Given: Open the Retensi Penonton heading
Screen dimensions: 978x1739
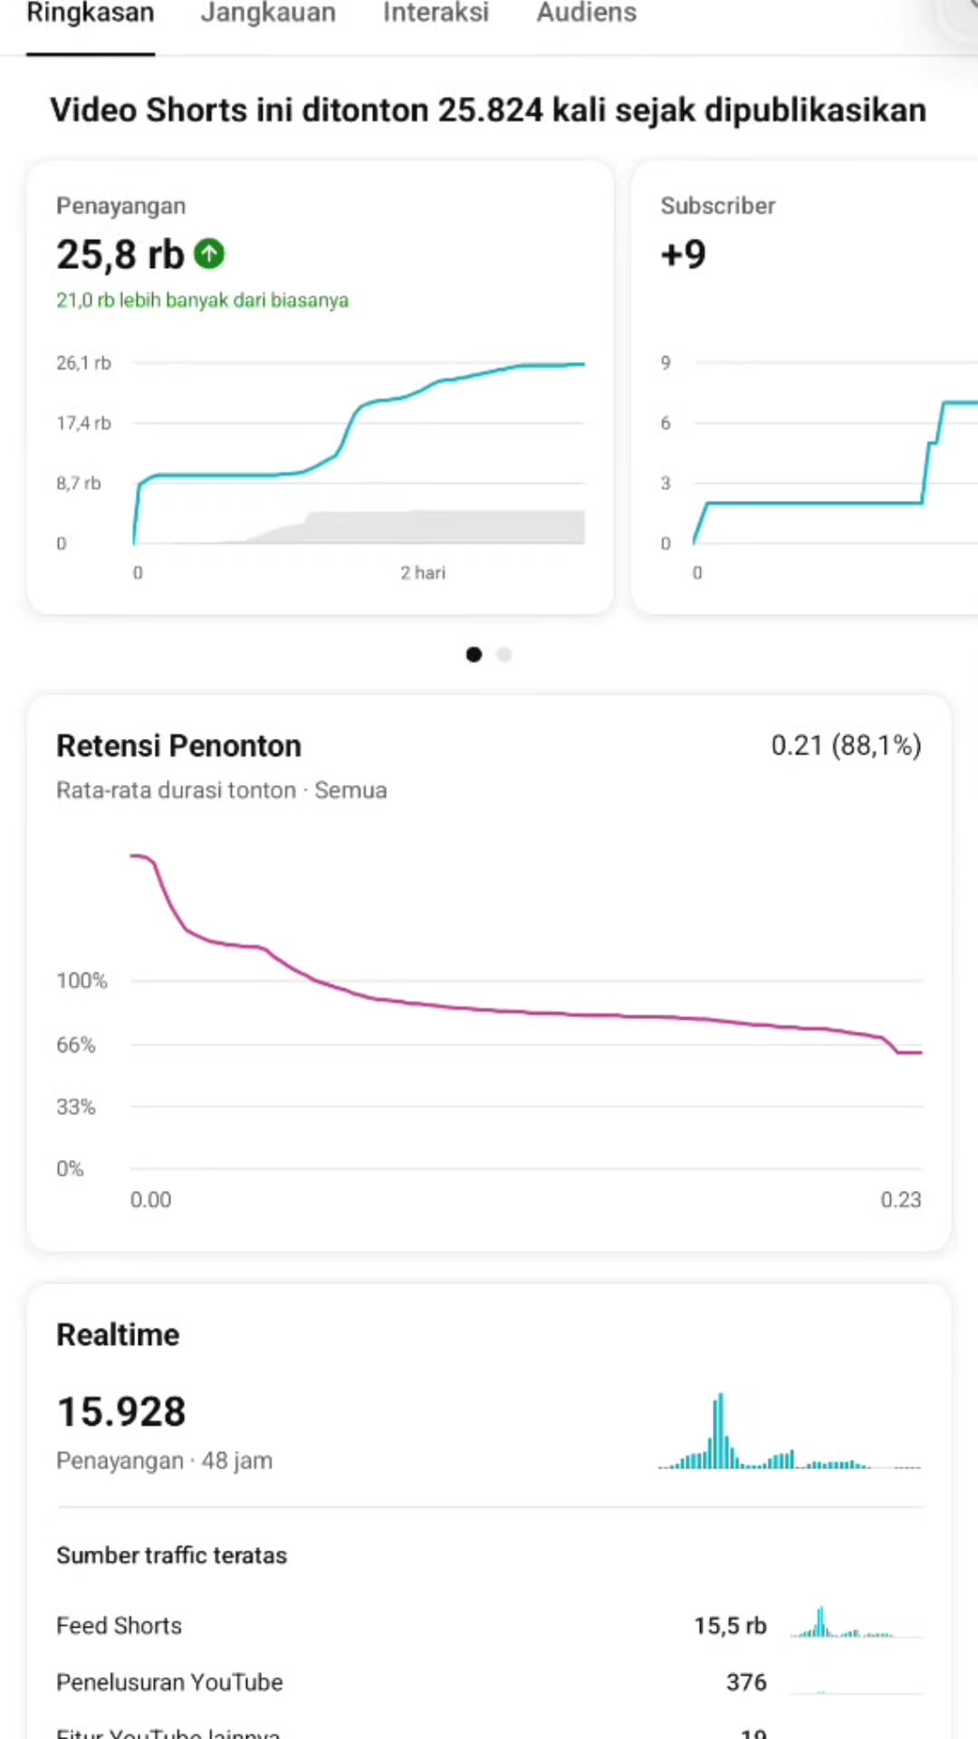Looking at the screenshot, I should pos(178,745).
